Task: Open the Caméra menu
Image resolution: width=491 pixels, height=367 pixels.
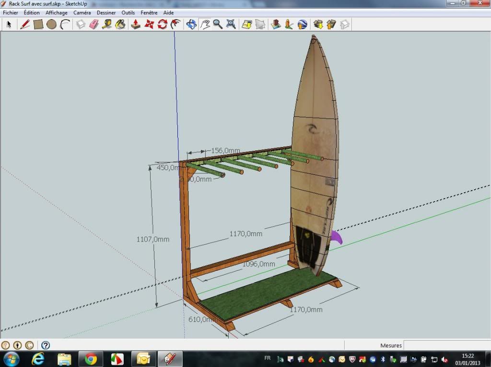Action: pos(82,12)
